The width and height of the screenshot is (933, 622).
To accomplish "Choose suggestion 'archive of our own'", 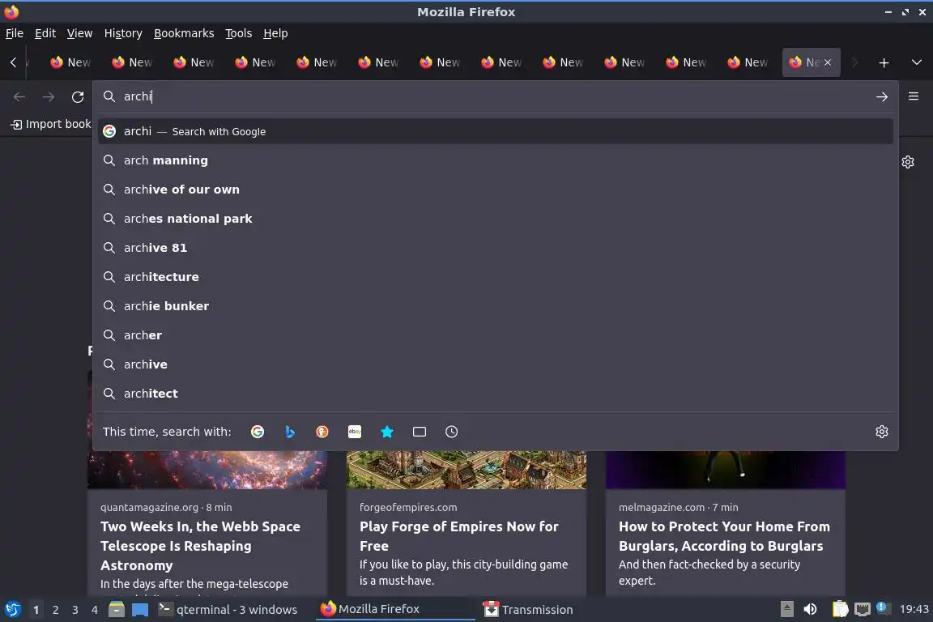I will [495, 190].
